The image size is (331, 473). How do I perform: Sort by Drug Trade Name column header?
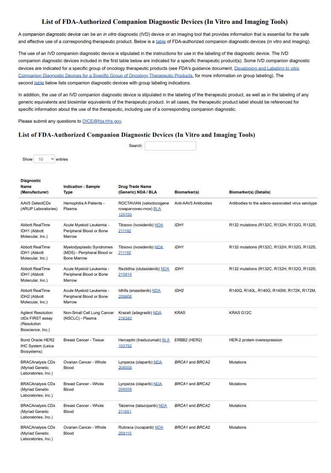tap(137, 189)
